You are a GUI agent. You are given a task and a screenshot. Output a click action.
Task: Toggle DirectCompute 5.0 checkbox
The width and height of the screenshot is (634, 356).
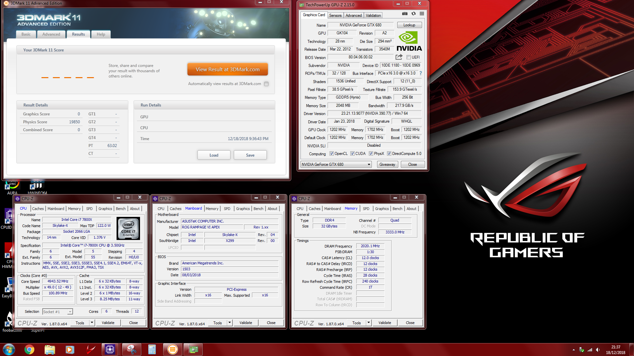389,154
